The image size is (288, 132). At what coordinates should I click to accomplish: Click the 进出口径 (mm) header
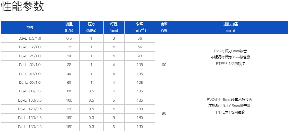231,28
